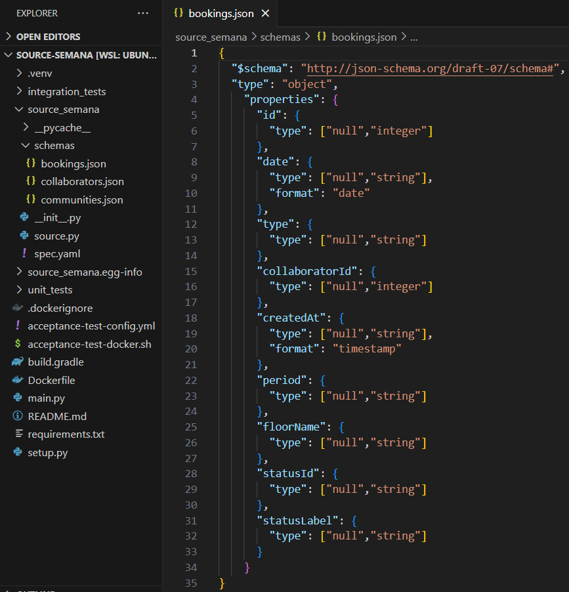569x592 pixels.
Task: Click the communities.json JSON file icon
Action: click(x=30, y=200)
